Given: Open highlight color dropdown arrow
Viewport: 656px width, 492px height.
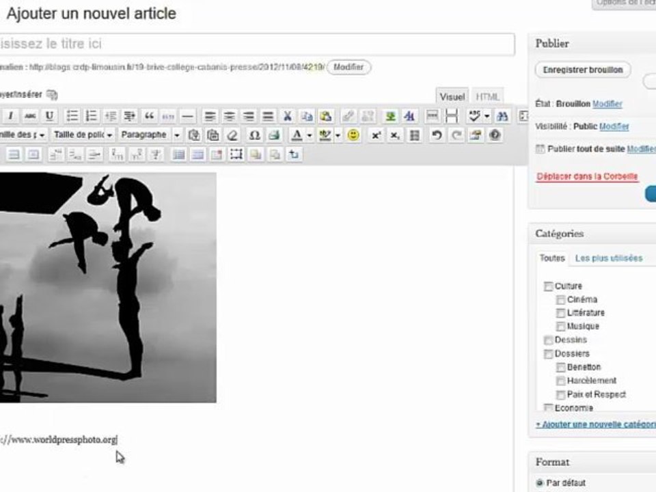Looking at the screenshot, I should coord(338,135).
